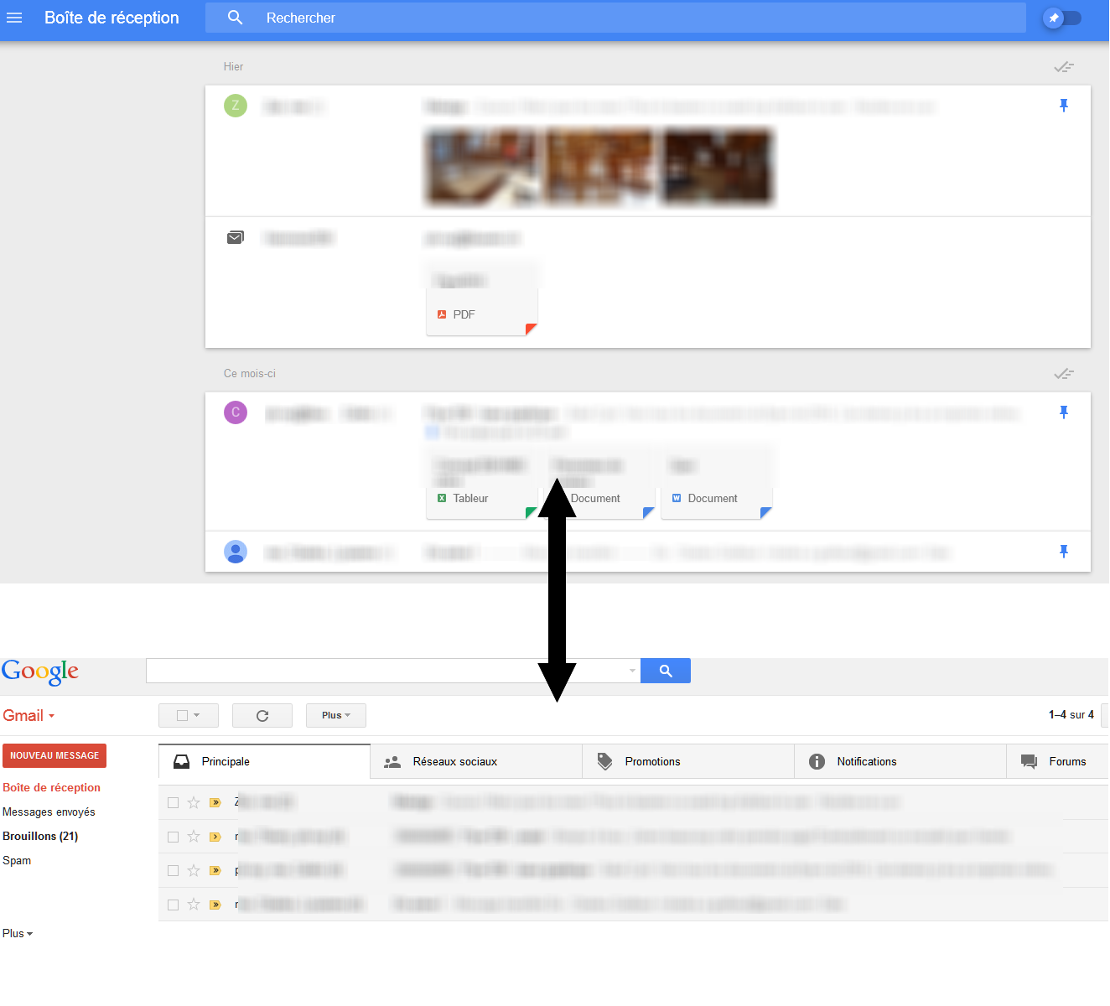
Task: Expand the Plus labels list in sidebar
Action: (18, 933)
